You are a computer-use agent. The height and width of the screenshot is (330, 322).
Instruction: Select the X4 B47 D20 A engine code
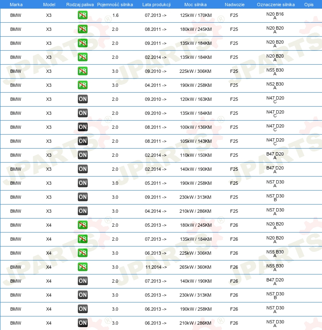(x=275, y=281)
